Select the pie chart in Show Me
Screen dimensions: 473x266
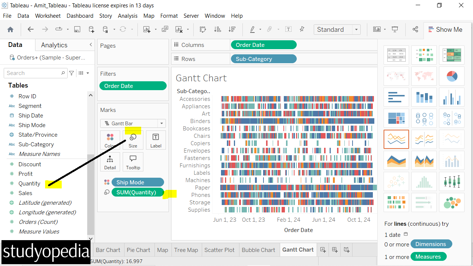coord(452,76)
